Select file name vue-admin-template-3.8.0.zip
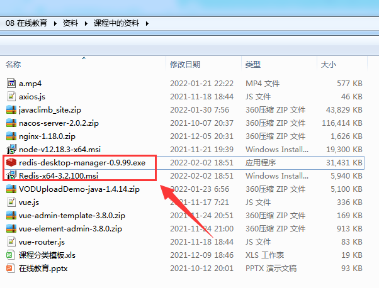The height and width of the screenshot is (288, 379). point(72,216)
